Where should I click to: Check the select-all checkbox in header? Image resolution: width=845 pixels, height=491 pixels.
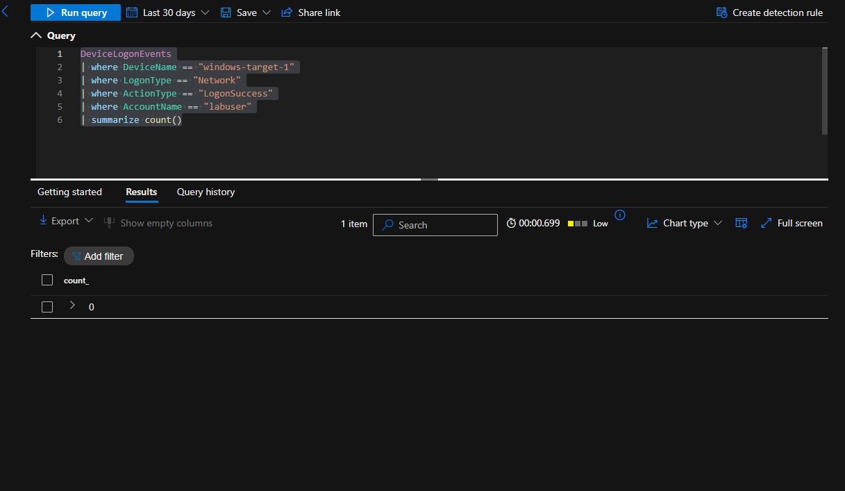pos(47,280)
